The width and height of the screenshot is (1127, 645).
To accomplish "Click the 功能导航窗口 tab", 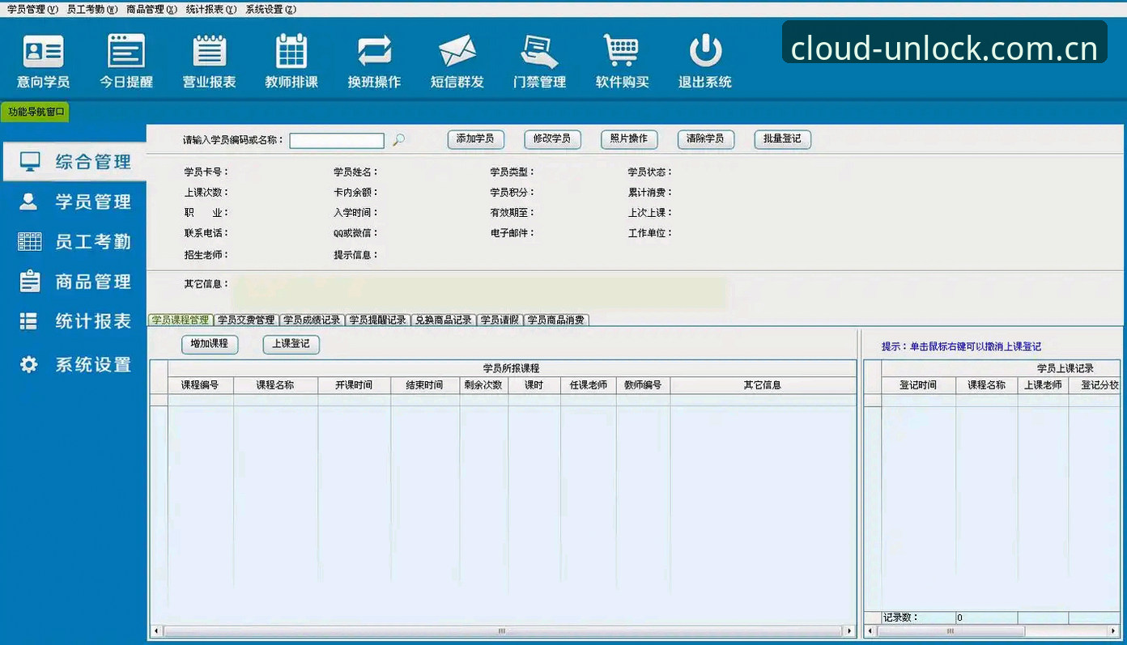I will pos(36,112).
